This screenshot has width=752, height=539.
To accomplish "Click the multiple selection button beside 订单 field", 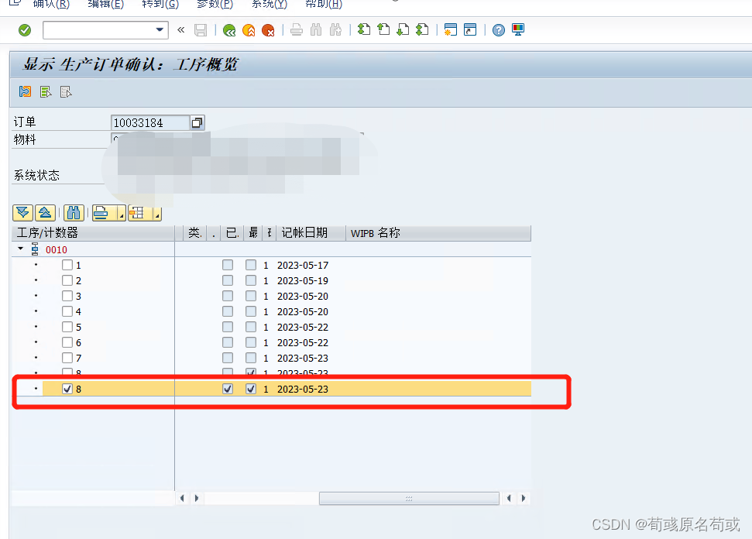I will click(x=197, y=122).
